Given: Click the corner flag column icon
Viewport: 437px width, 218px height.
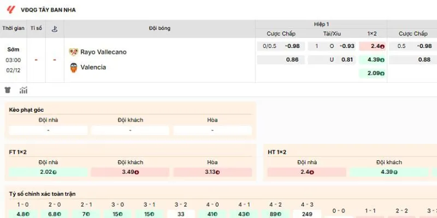Looking at the screenshot, I should [54, 28].
